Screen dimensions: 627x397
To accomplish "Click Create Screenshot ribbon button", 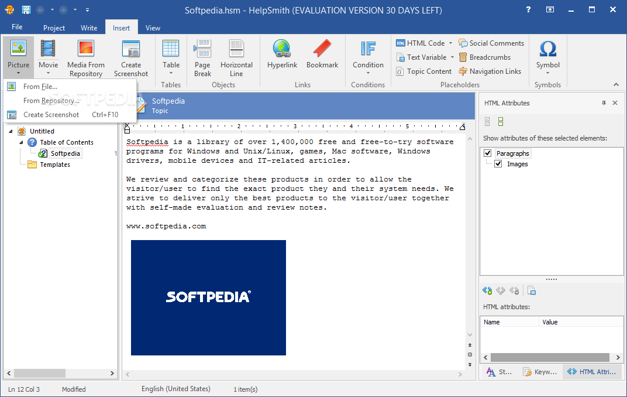I will [x=131, y=58].
